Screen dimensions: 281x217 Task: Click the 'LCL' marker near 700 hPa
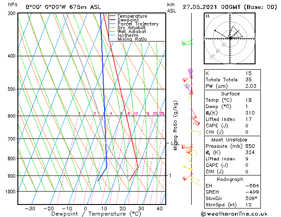(175, 143)
